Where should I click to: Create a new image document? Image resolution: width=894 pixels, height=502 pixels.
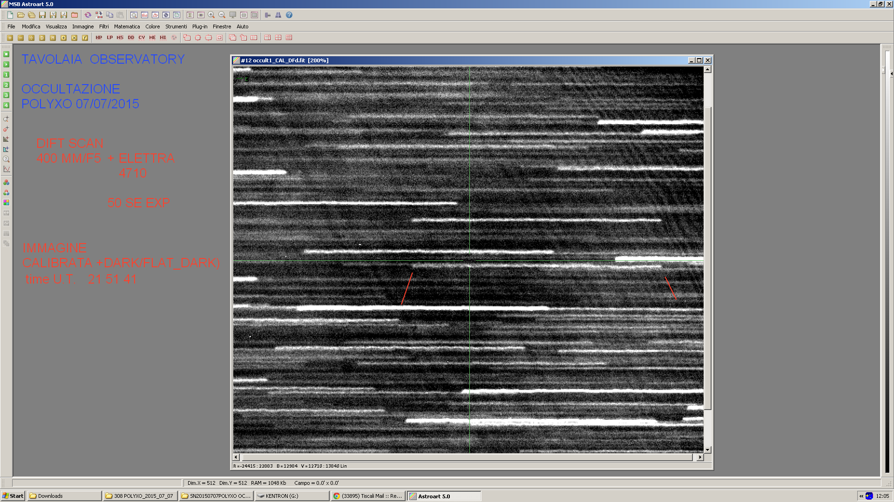(x=10, y=15)
